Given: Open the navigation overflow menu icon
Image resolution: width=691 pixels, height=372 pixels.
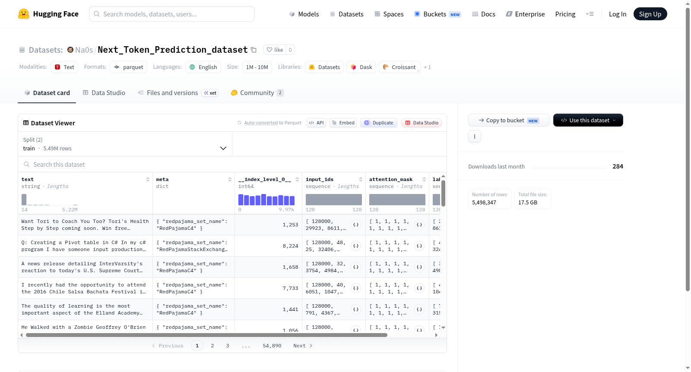Looking at the screenshot, I should pyautogui.click(x=590, y=14).
